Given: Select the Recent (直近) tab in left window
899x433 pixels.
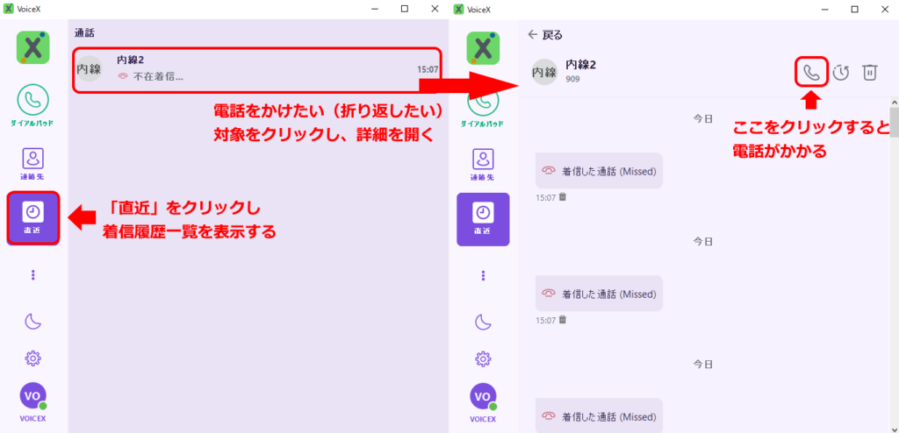Looking at the screenshot, I should tap(32, 217).
